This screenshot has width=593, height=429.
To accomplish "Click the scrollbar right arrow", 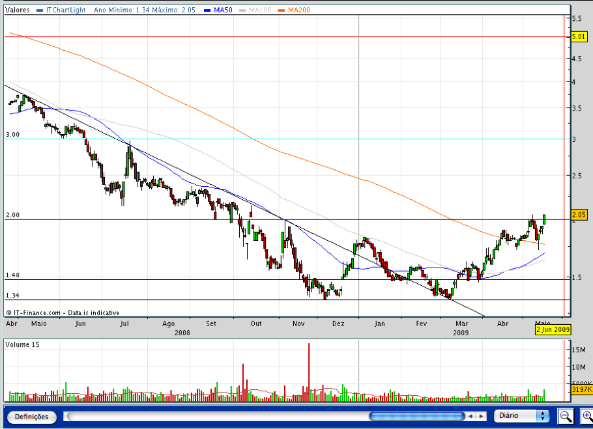I will [481, 416].
